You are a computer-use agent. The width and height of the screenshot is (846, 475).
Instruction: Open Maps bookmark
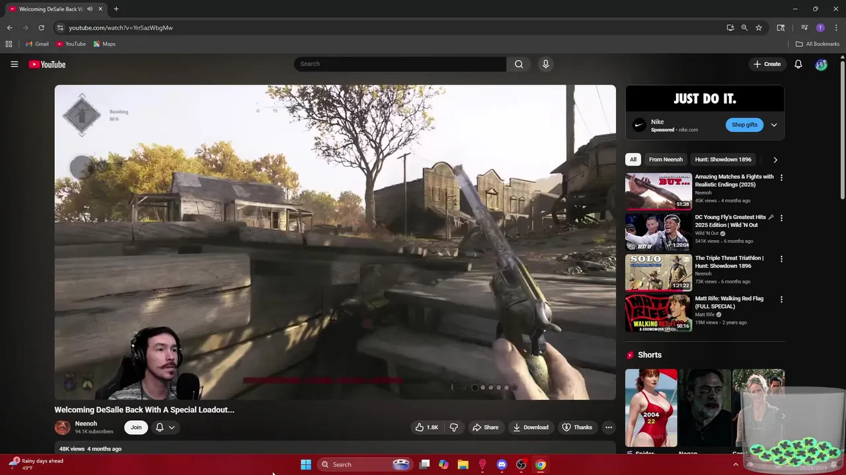tap(104, 44)
